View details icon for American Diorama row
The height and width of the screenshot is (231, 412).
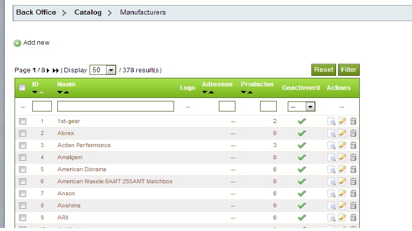[332, 169]
